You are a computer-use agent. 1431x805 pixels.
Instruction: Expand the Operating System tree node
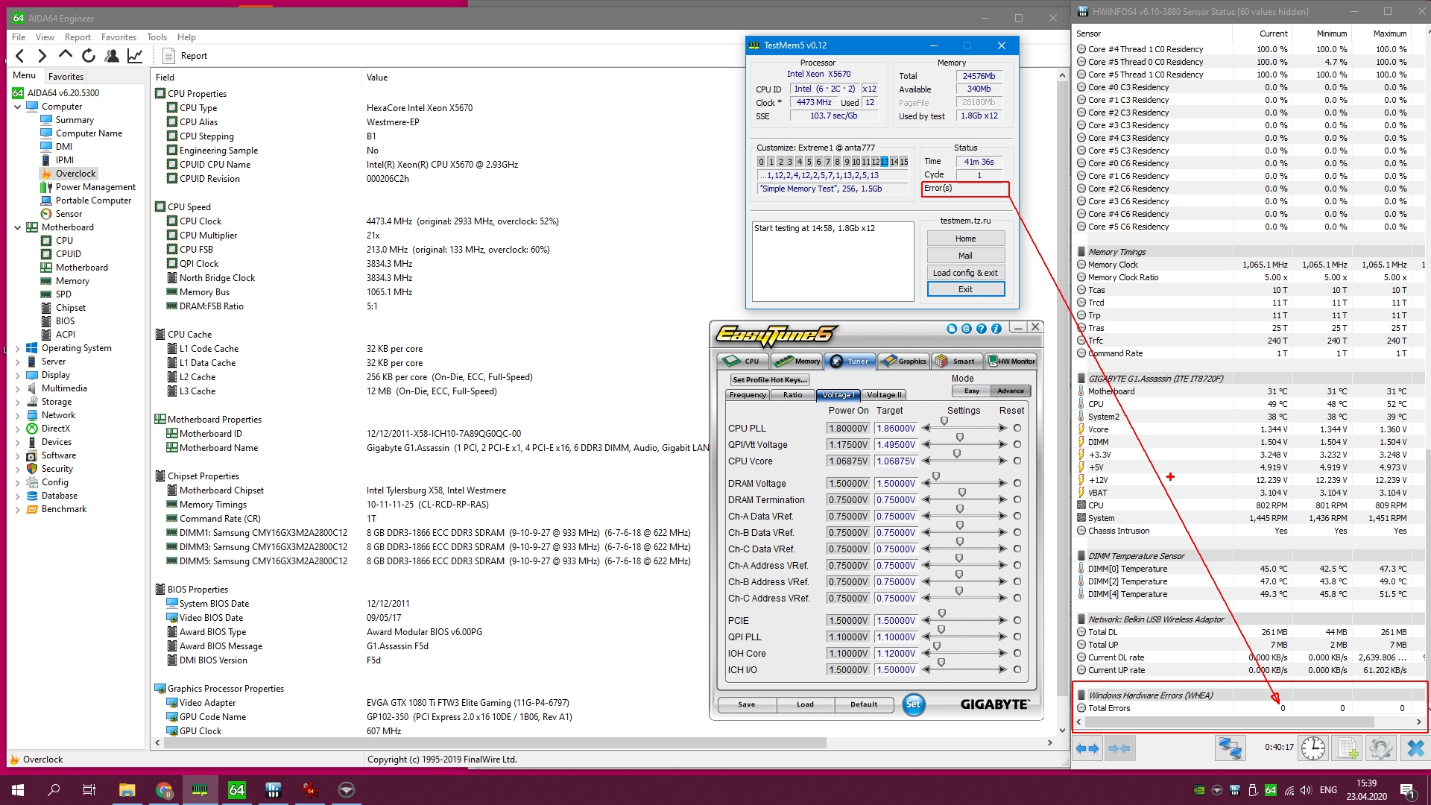click(18, 348)
